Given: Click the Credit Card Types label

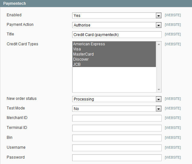Looking at the screenshot, I should point(22,44).
